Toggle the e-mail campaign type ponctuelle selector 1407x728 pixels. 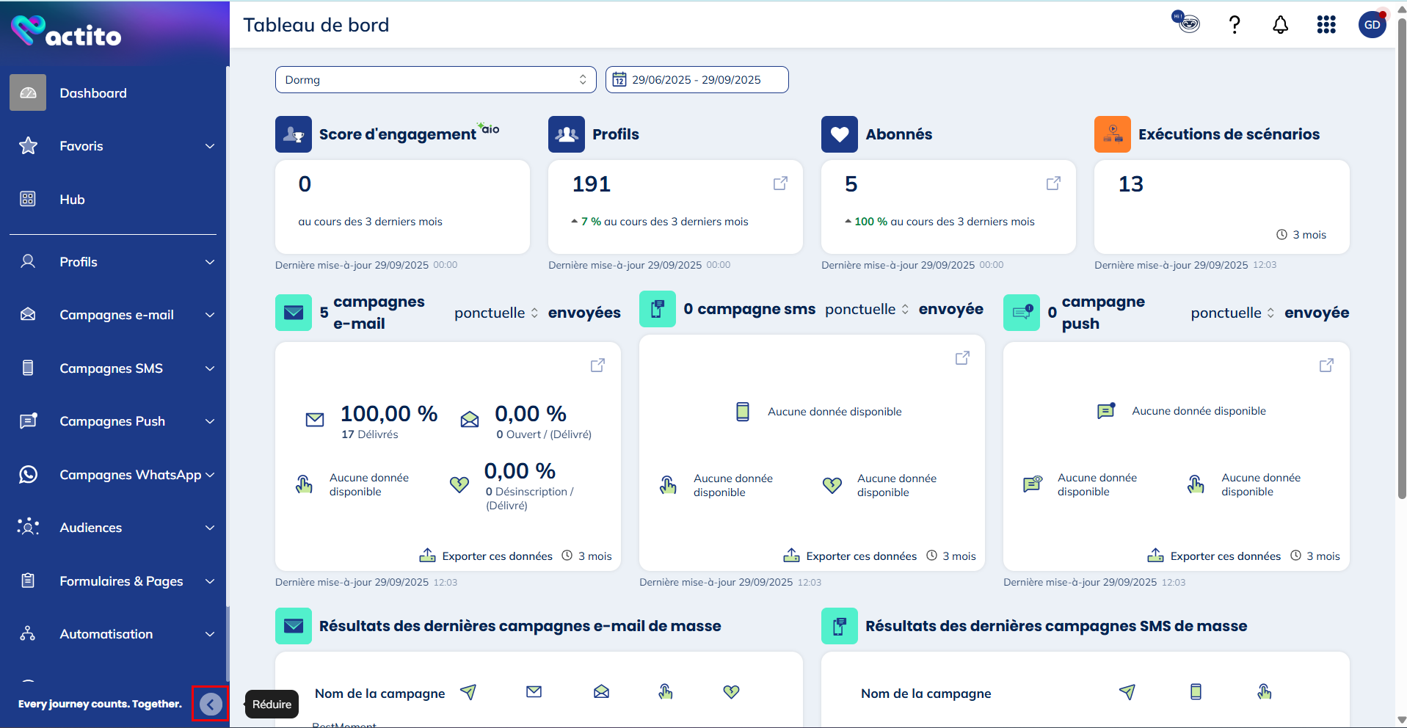(x=496, y=313)
